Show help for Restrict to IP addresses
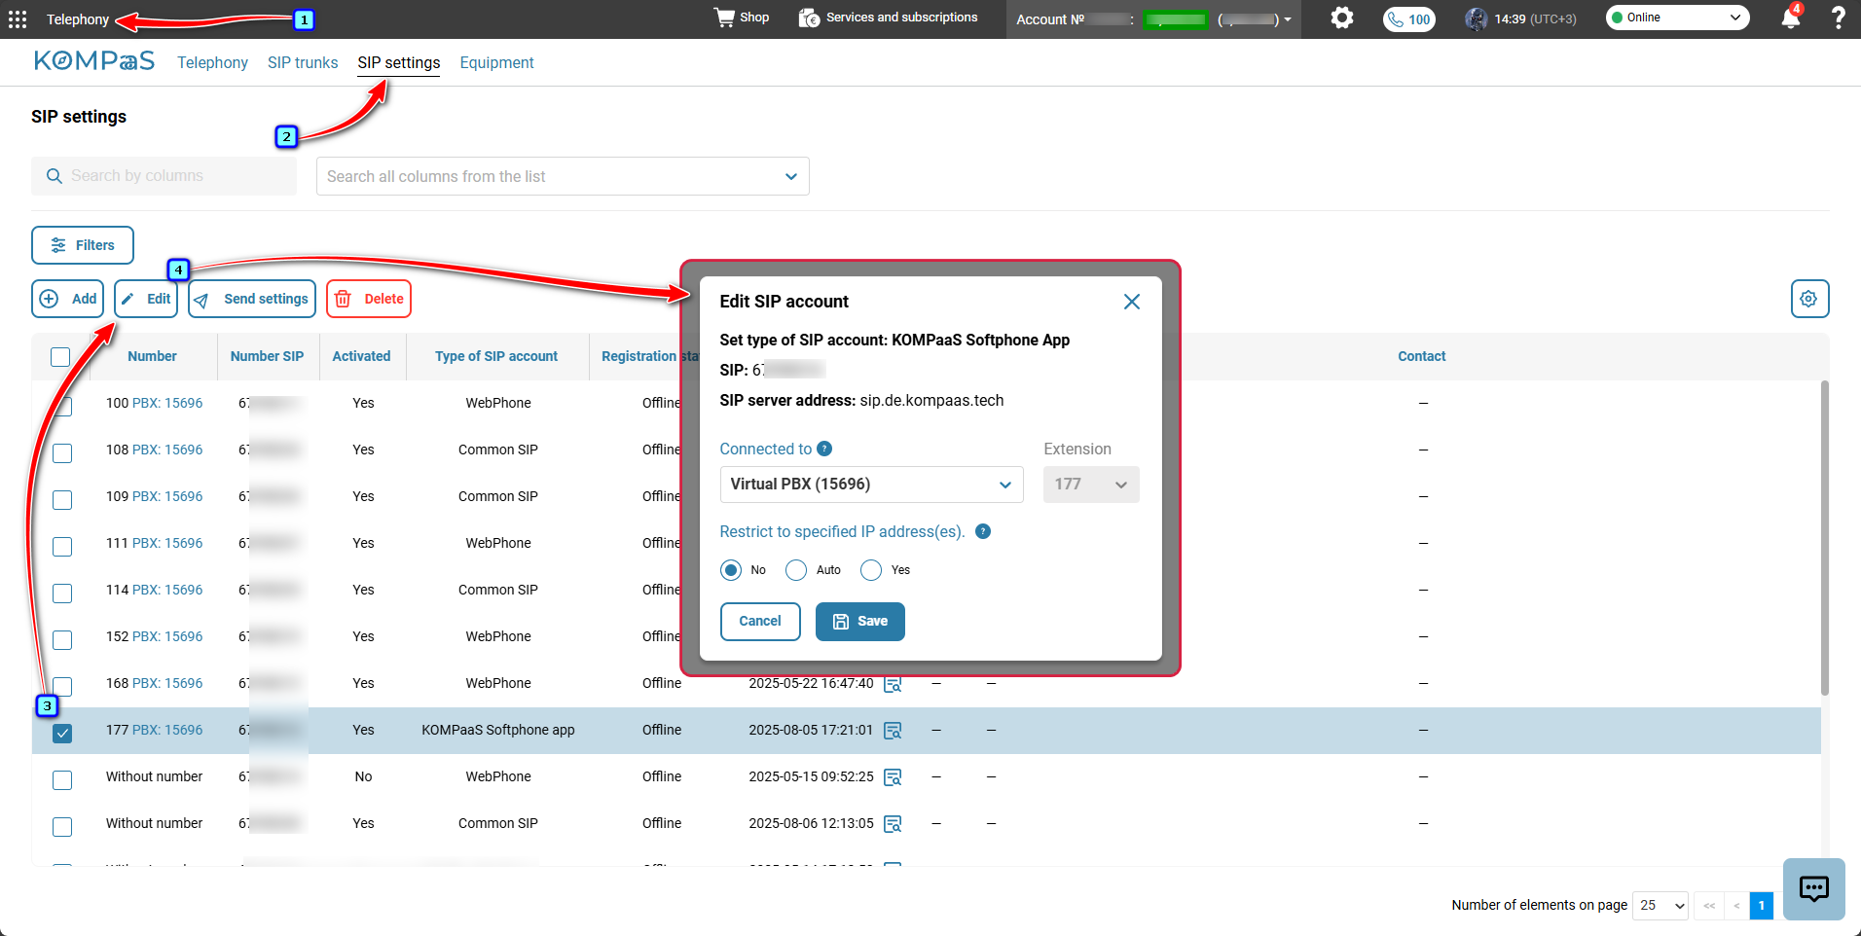Screen dimensions: 1861x936 [983, 531]
